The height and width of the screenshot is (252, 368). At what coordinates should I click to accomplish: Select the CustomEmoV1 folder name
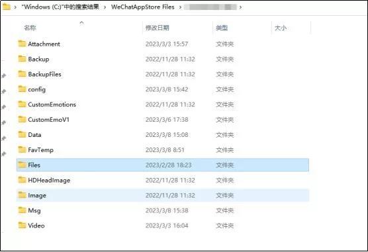point(48,120)
